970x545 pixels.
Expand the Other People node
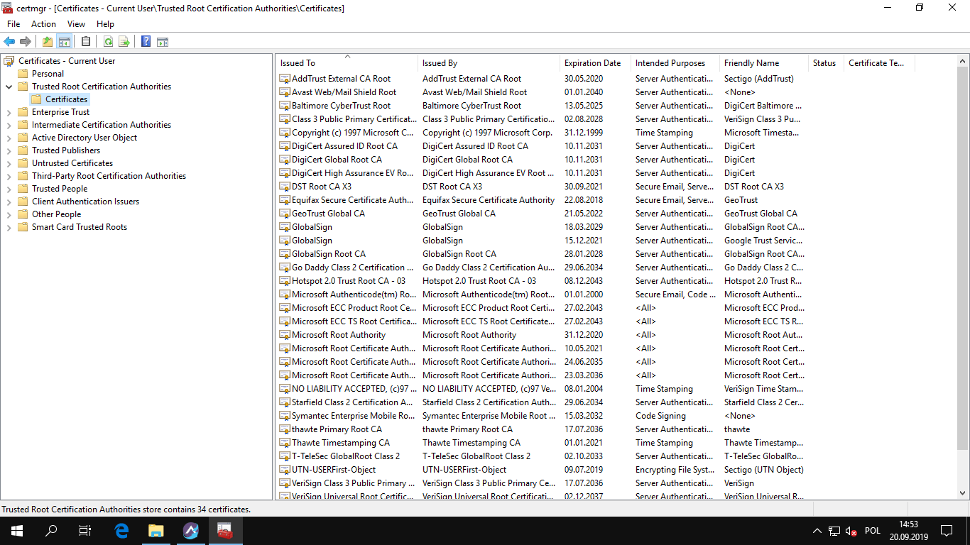click(x=9, y=214)
